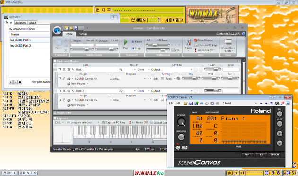Click Open folder icon in Cantabile quick toolbar
Viewport: 298px width, 176px height.
pos(71,28)
